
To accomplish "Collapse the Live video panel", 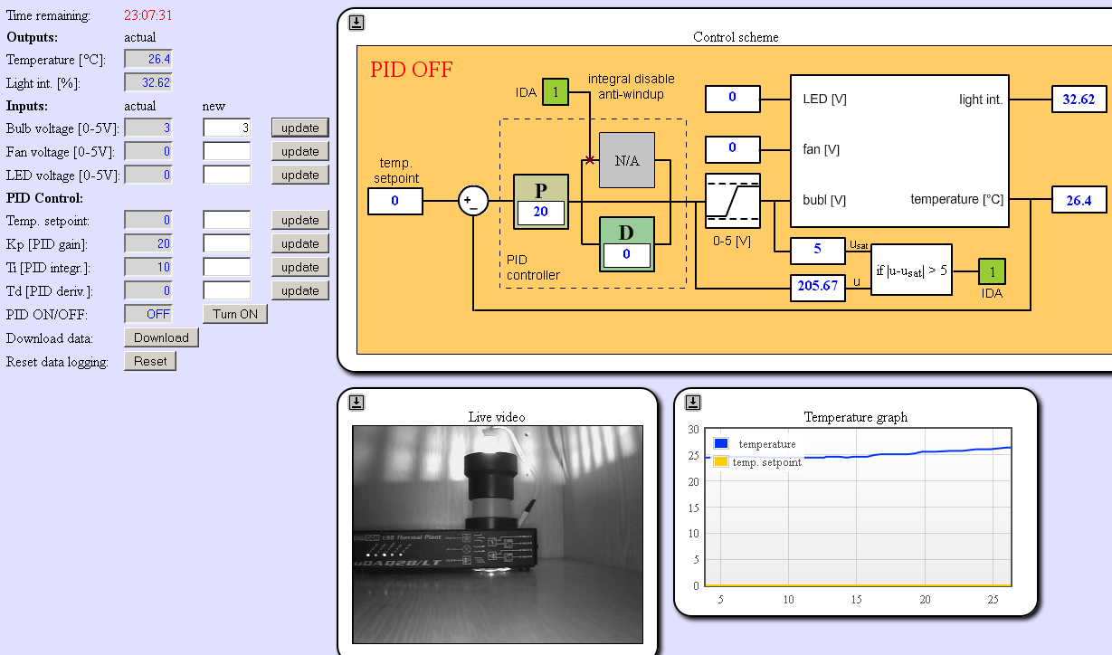I will (356, 402).
